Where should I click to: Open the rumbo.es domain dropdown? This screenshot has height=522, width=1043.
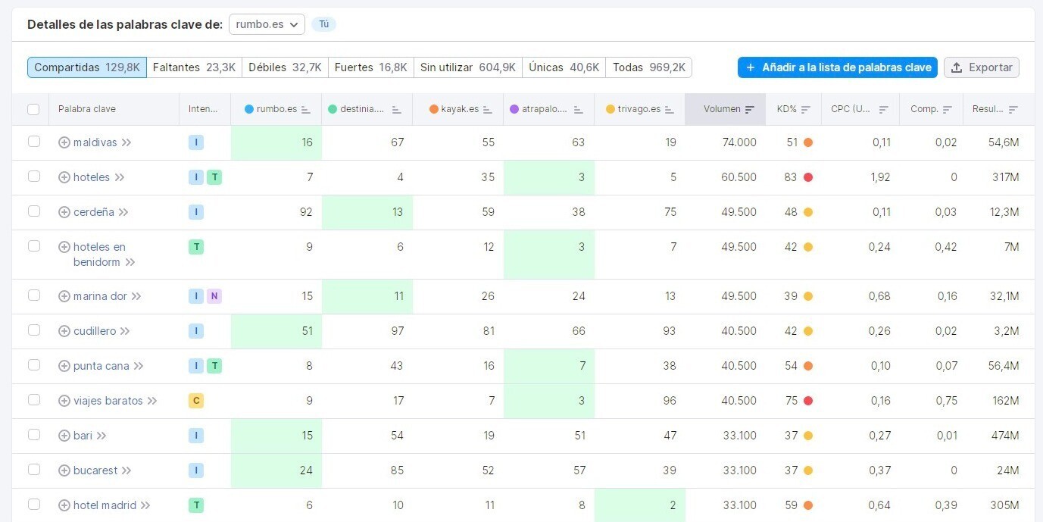(x=267, y=24)
